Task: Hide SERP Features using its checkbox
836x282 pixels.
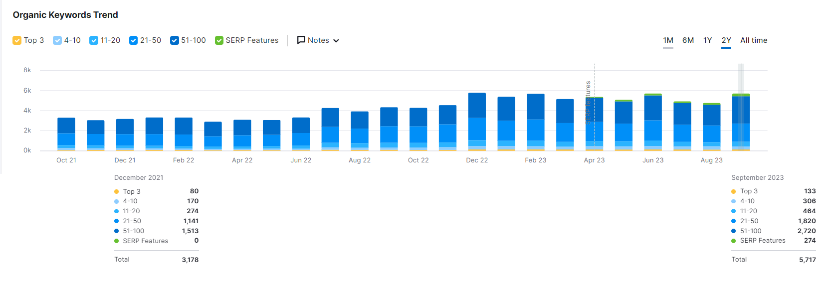Action: [x=219, y=40]
